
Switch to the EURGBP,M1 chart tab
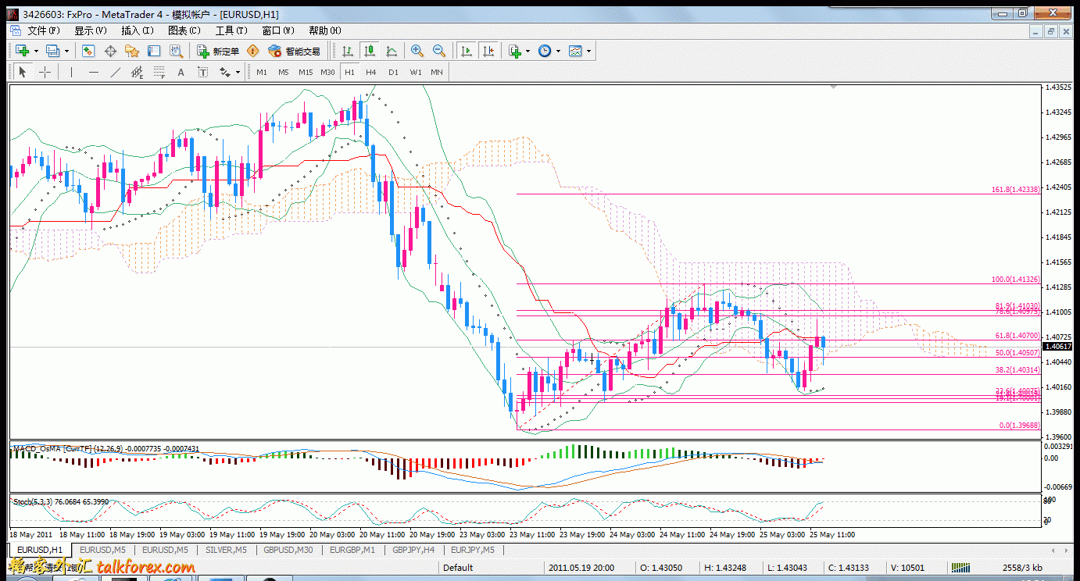352,550
